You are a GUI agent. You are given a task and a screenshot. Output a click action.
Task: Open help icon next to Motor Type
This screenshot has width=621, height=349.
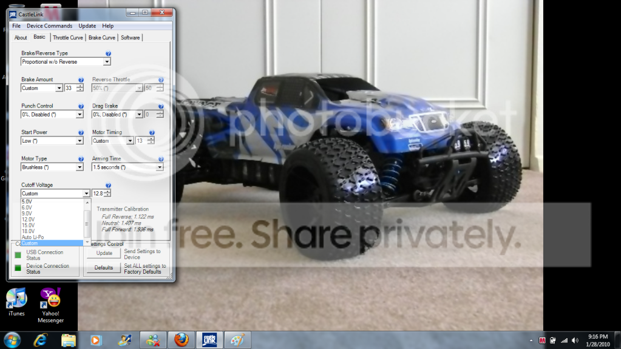[81, 159]
